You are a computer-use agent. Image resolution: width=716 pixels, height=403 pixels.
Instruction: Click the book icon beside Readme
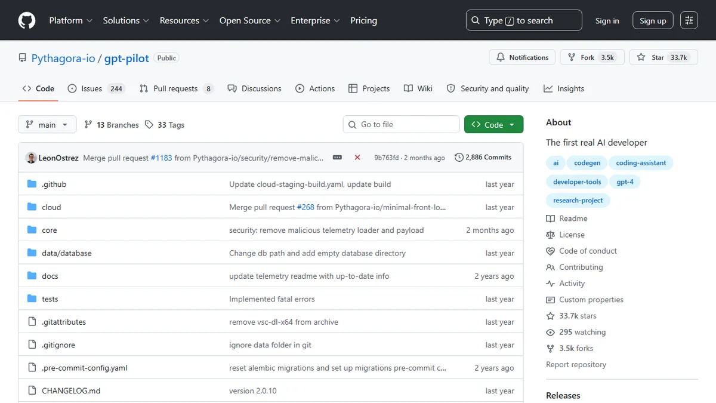tap(550, 219)
